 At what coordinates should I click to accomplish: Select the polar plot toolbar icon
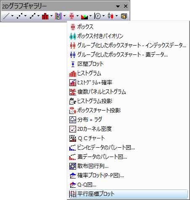point(98,16)
